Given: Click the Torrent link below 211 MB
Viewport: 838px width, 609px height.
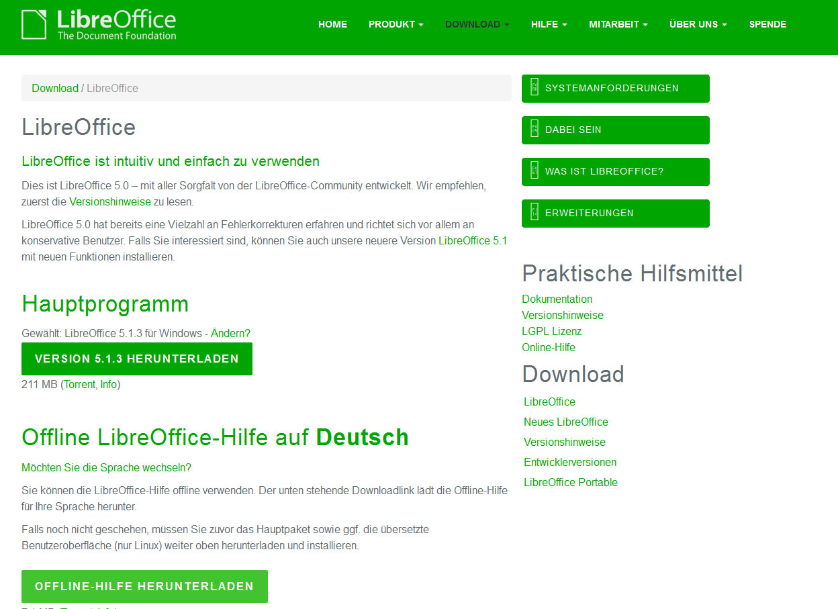Looking at the screenshot, I should (81, 385).
